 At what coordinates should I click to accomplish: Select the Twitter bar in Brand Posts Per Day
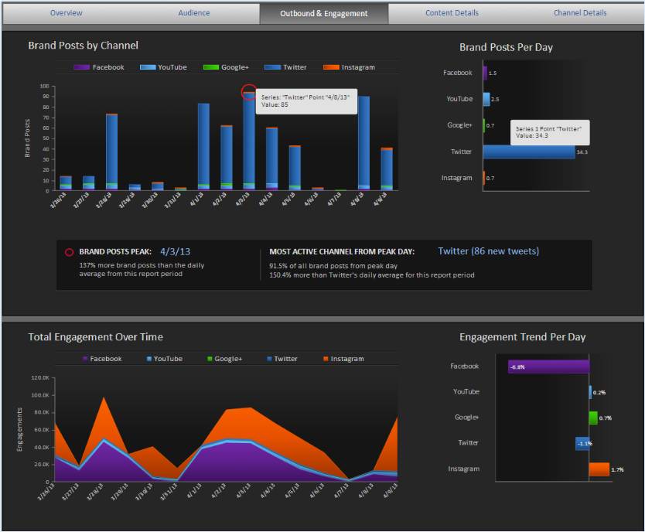pos(529,152)
